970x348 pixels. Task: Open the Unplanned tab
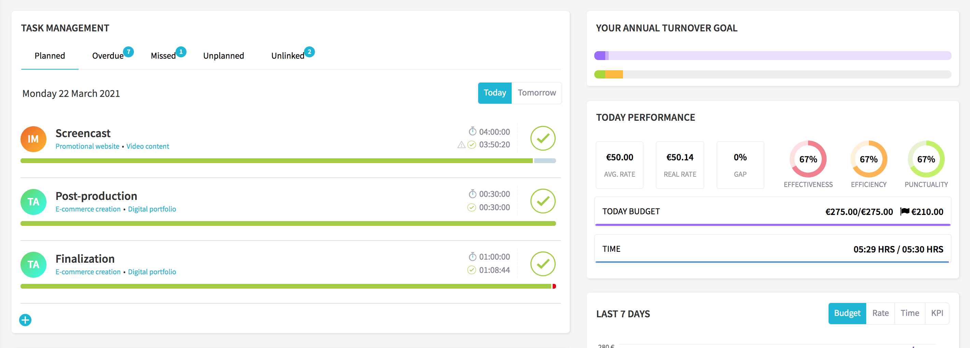pos(223,56)
